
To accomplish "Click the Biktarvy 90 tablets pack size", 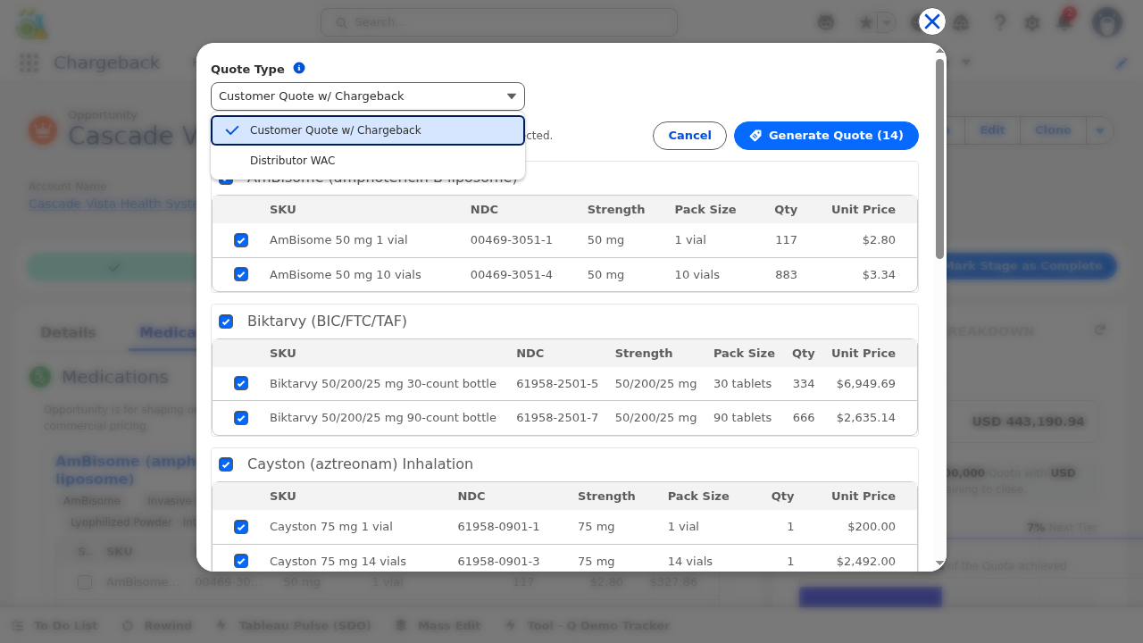I will (742, 418).
